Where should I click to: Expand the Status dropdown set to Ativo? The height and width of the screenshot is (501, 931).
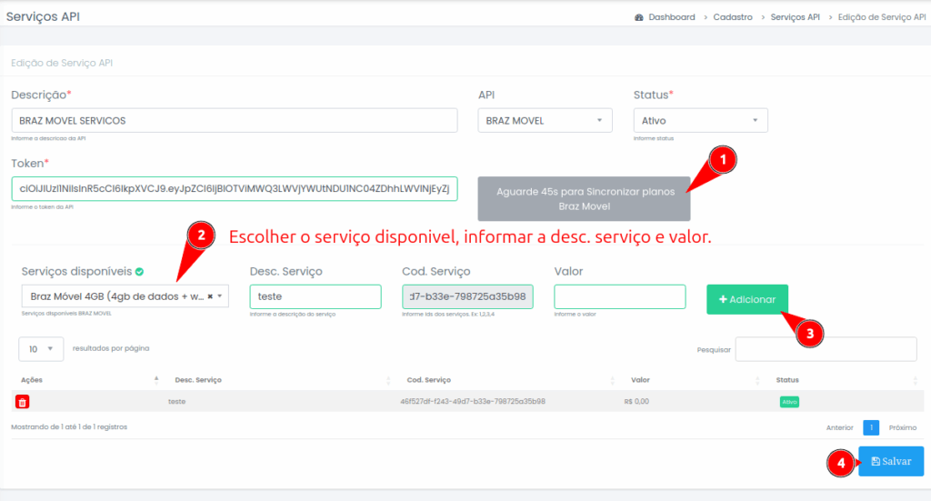pos(700,121)
